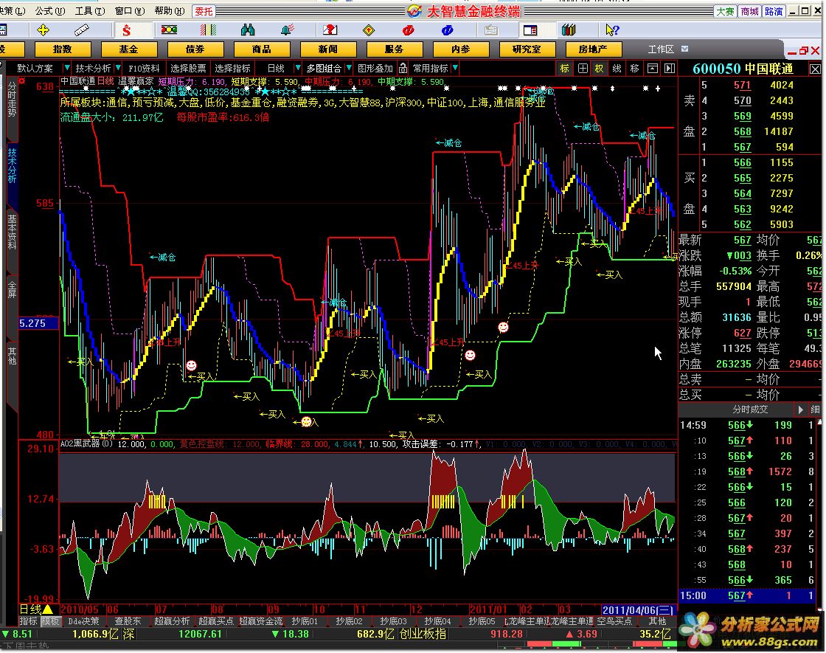The width and height of the screenshot is (826, 653).
Task: Click the yellow four-way move arrows icon
Action: click(44, 30)
